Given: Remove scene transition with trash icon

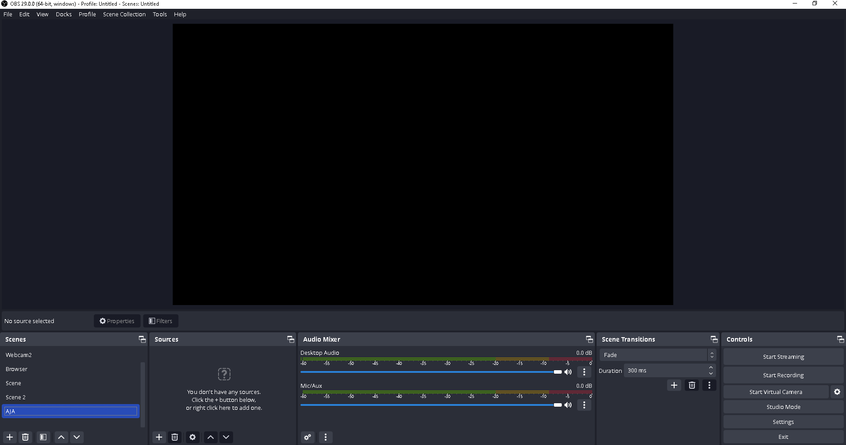Looking at the screenshot, I should point(692,385).
